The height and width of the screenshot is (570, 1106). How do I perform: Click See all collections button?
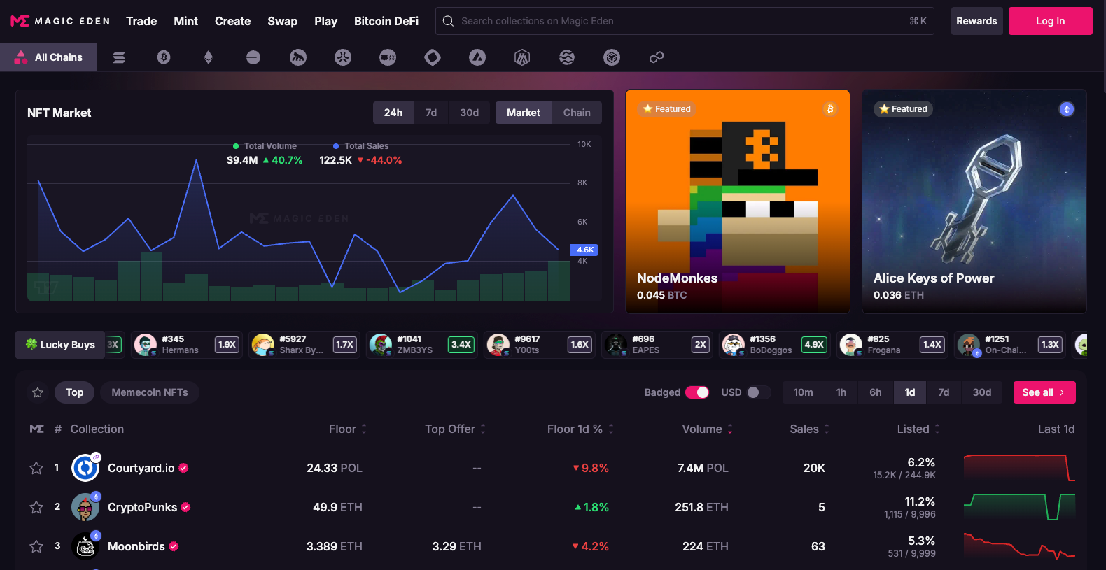[x=1044, y=392]
